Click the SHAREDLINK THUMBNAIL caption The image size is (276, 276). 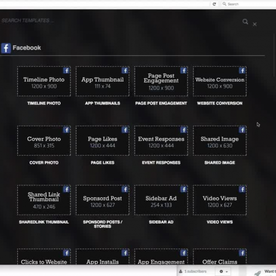coord(44,222)
